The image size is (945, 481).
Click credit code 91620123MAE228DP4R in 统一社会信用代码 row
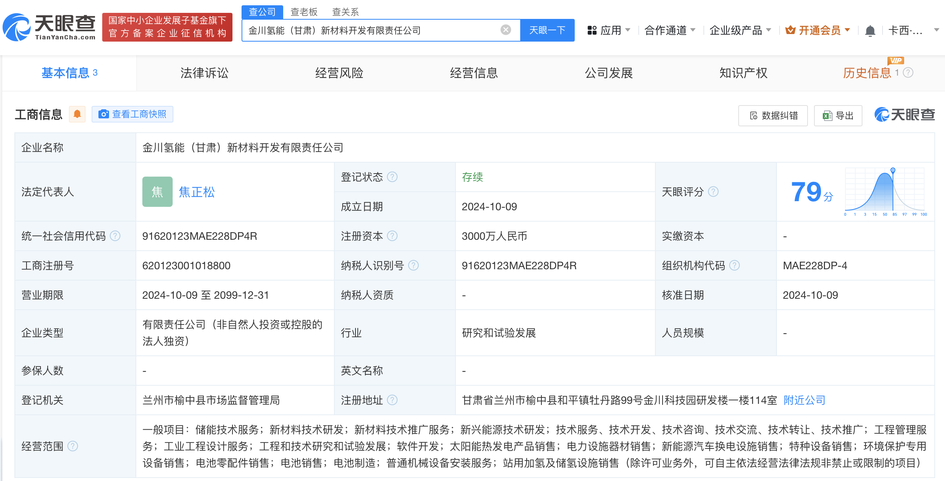200,236
